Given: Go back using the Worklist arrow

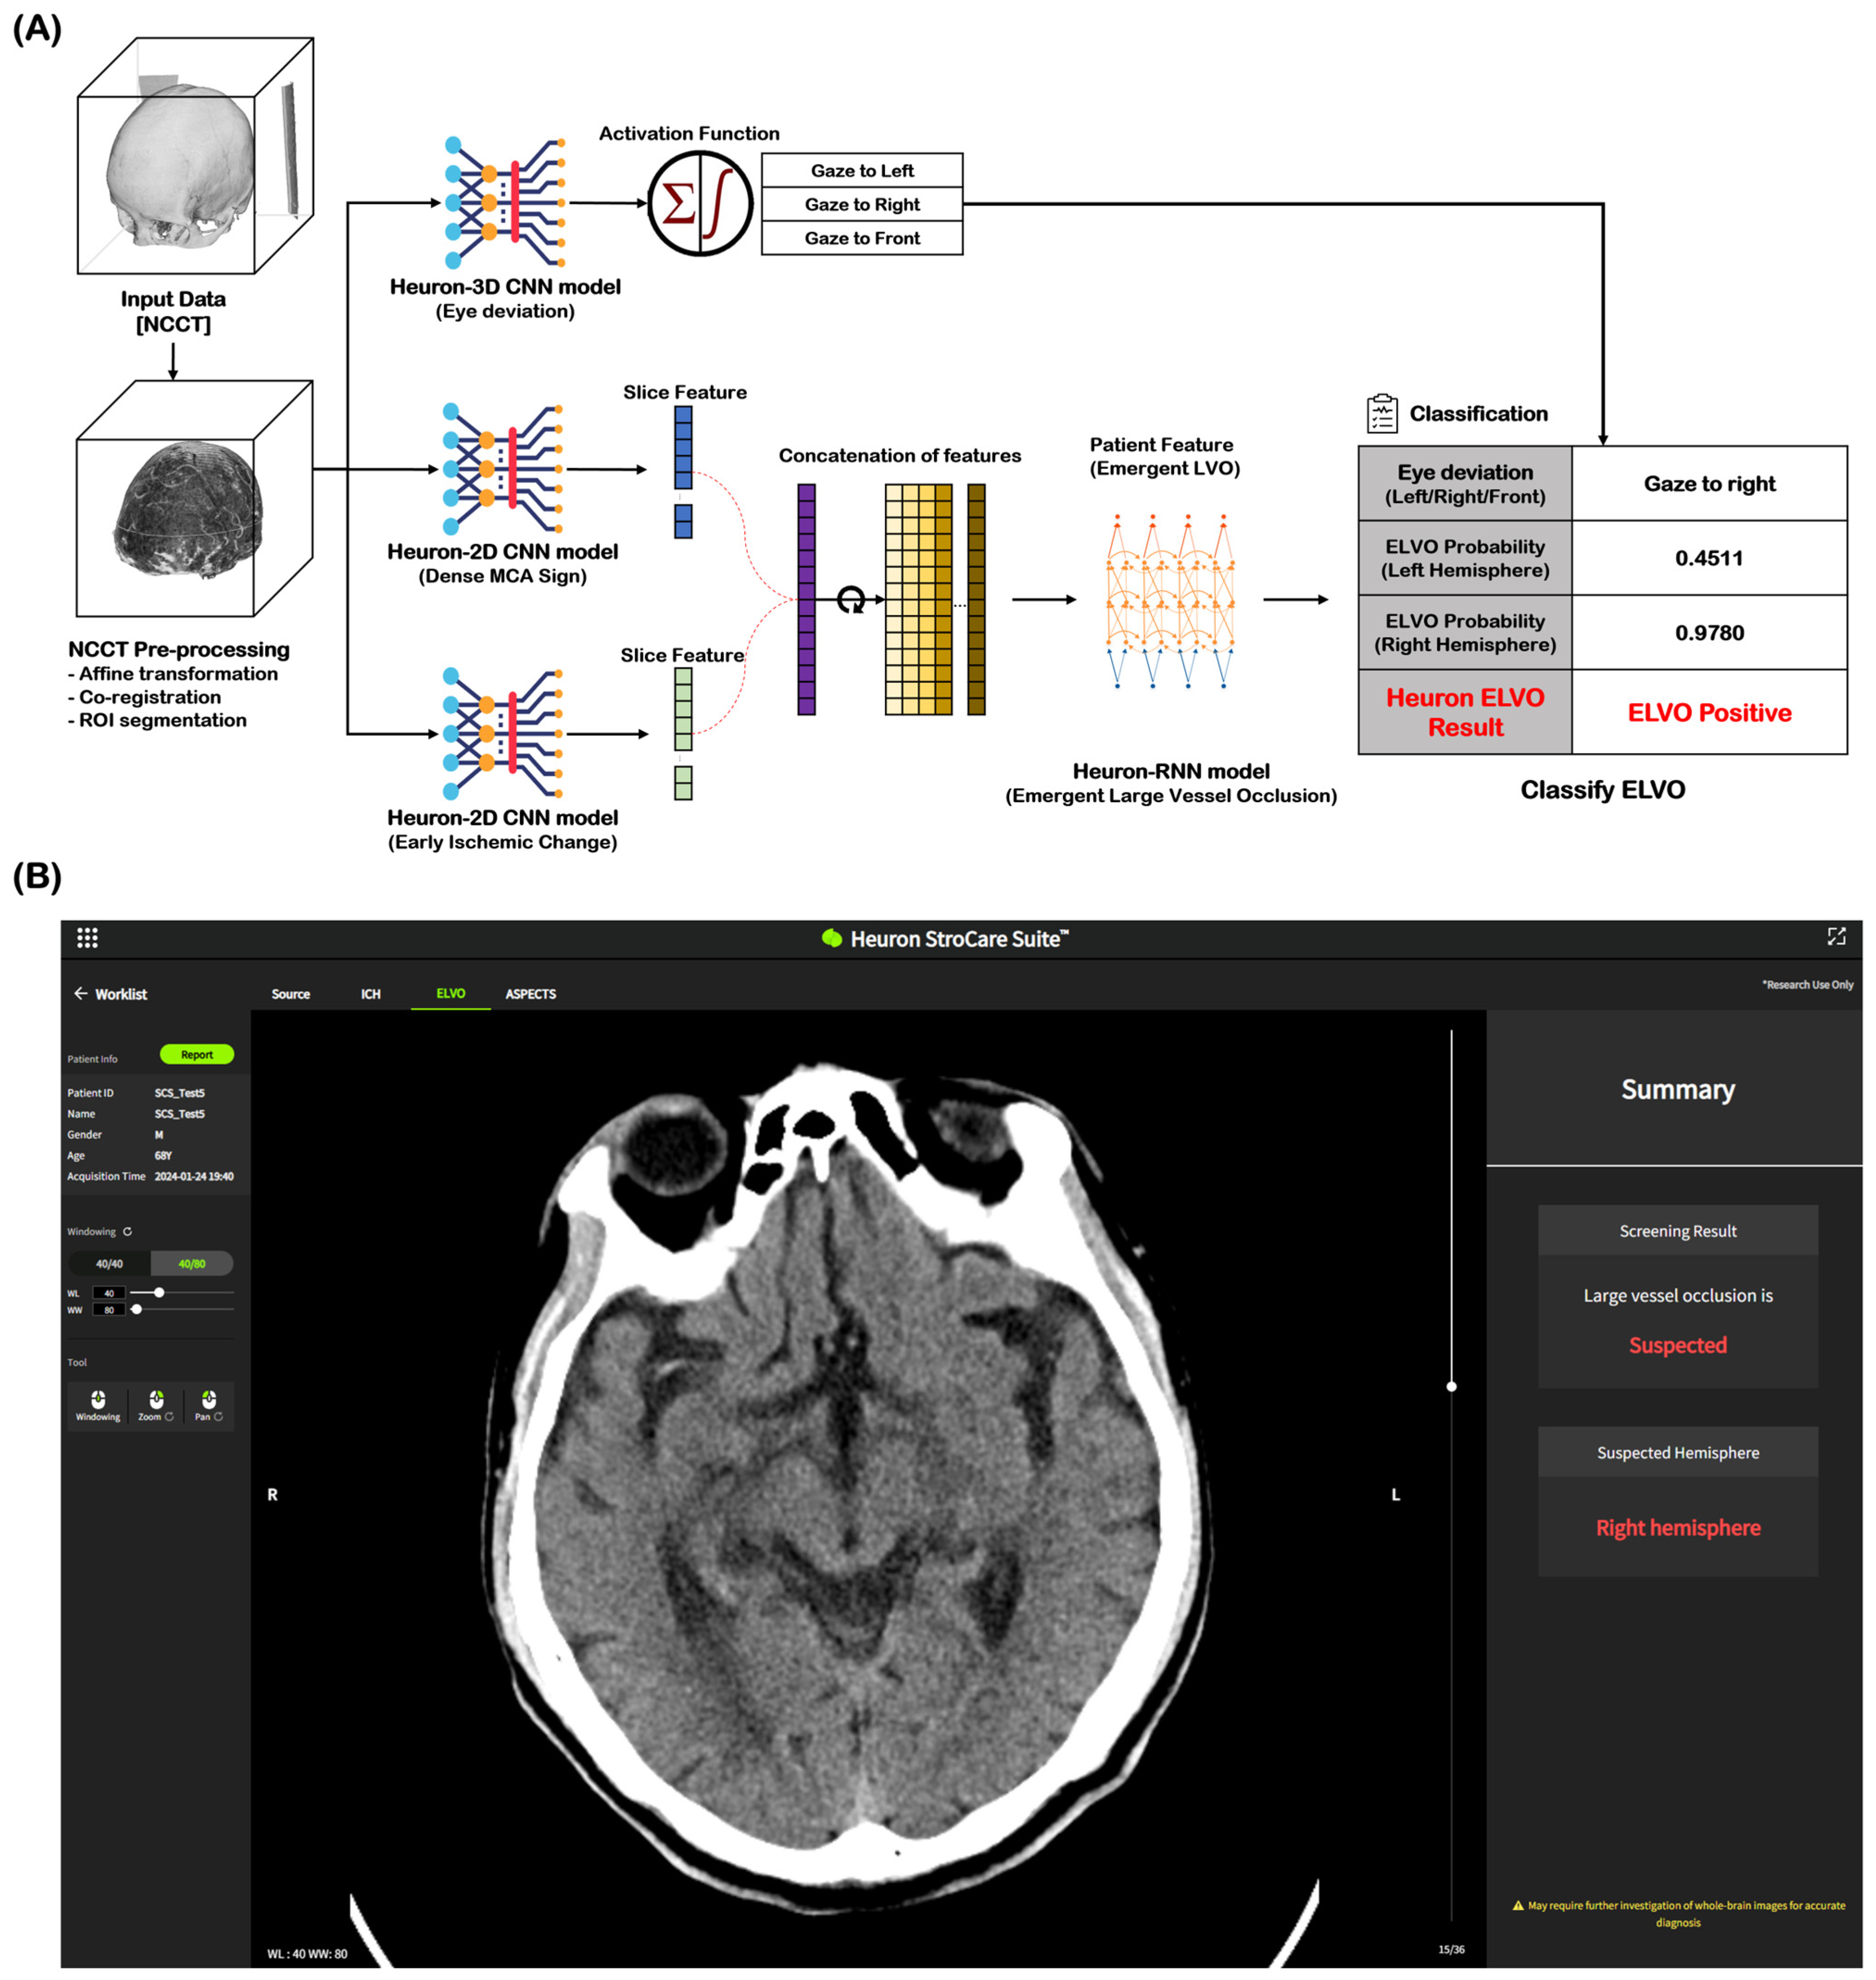Looking at the screenshot, I should (x=81, y=993).
